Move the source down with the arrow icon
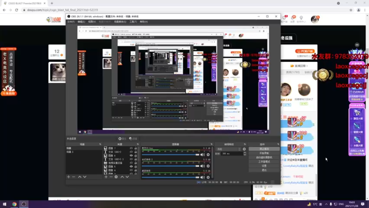Screen dimensions: 369x208 point(127,177)
